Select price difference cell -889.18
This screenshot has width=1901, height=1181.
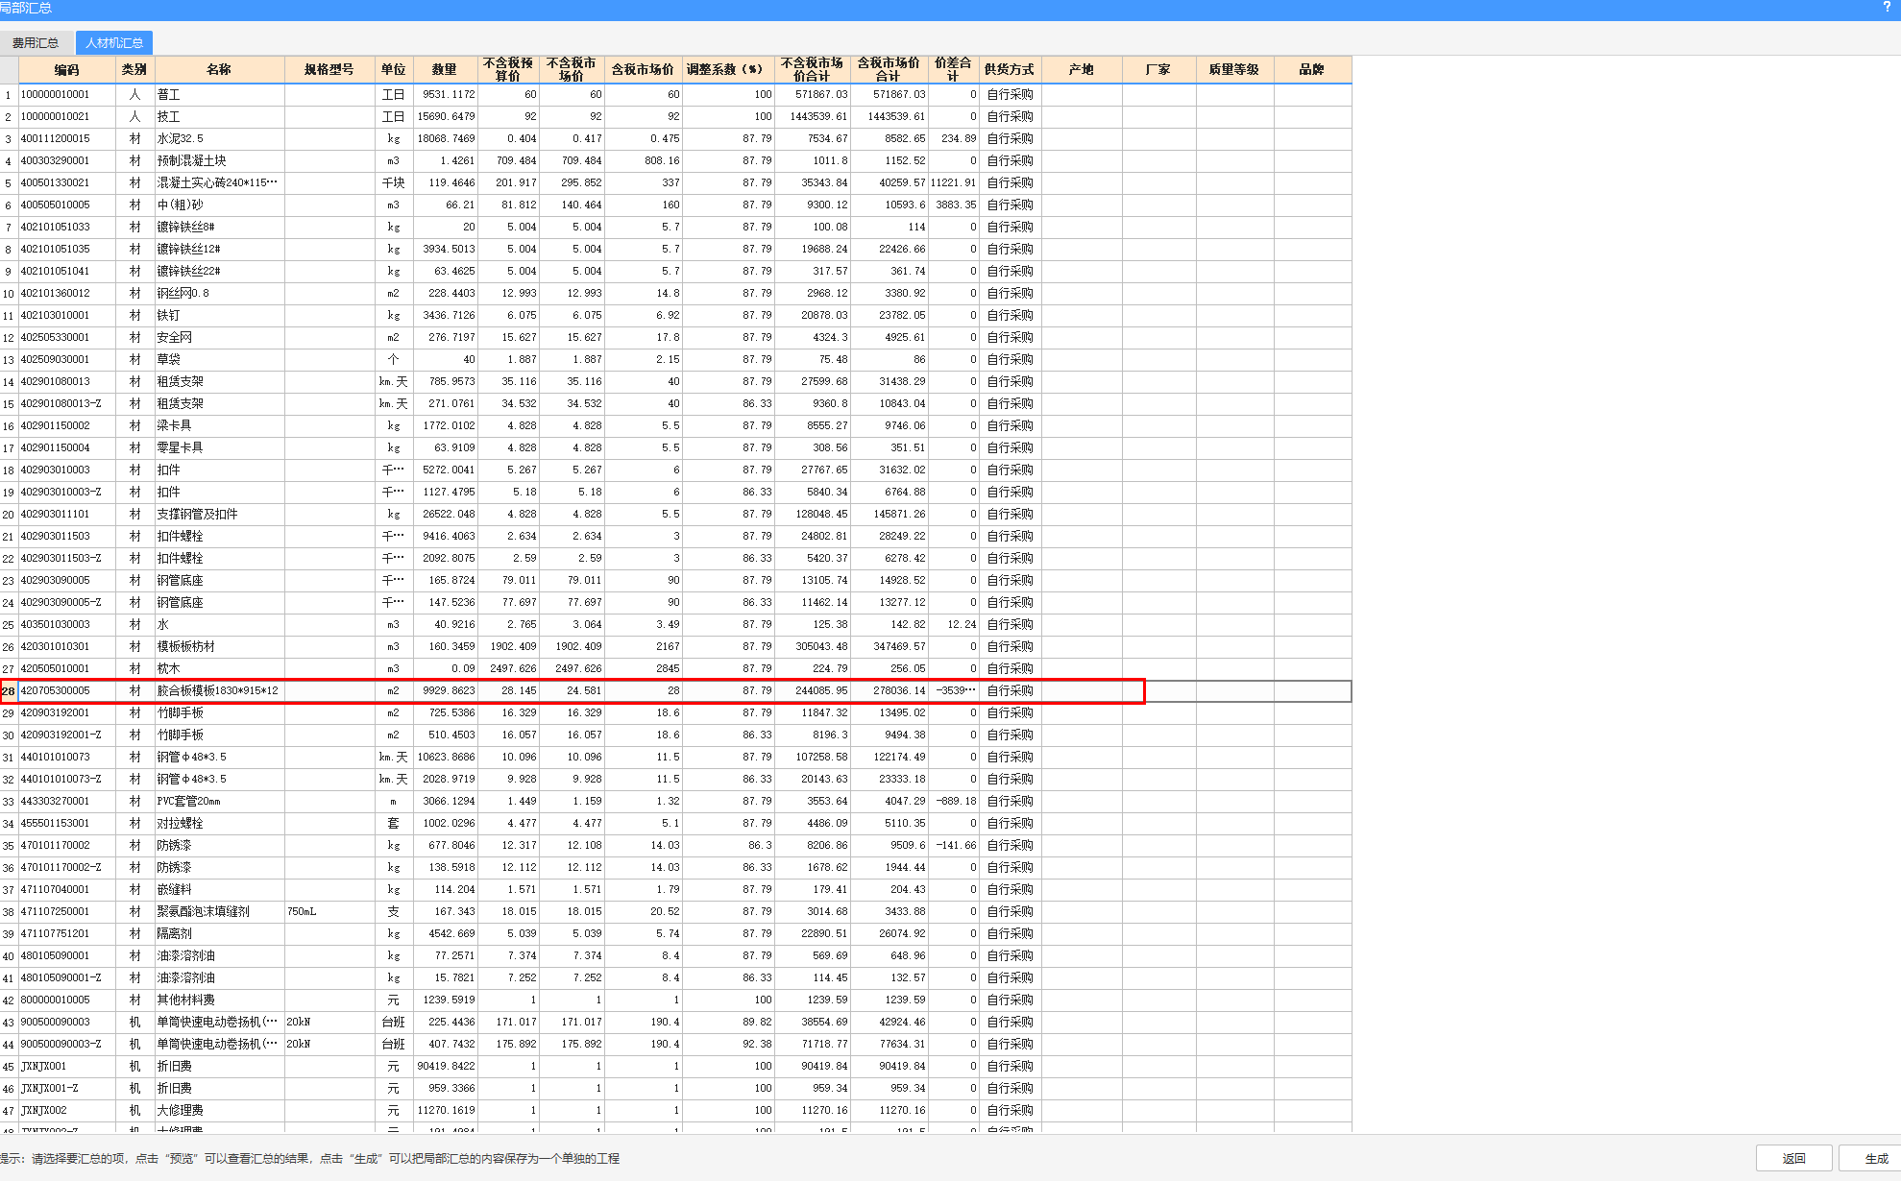coord(953,802)
